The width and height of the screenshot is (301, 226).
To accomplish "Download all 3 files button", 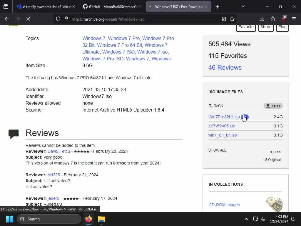I will click(273, 106).
